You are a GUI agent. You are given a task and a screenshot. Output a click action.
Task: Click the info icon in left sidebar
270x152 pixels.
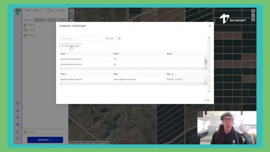coord(18,111)
